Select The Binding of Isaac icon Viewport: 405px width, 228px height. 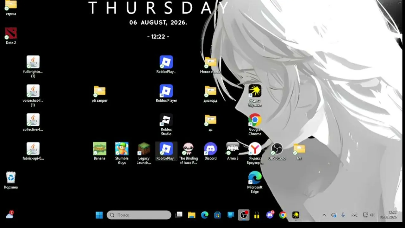(x=188, y=153)
